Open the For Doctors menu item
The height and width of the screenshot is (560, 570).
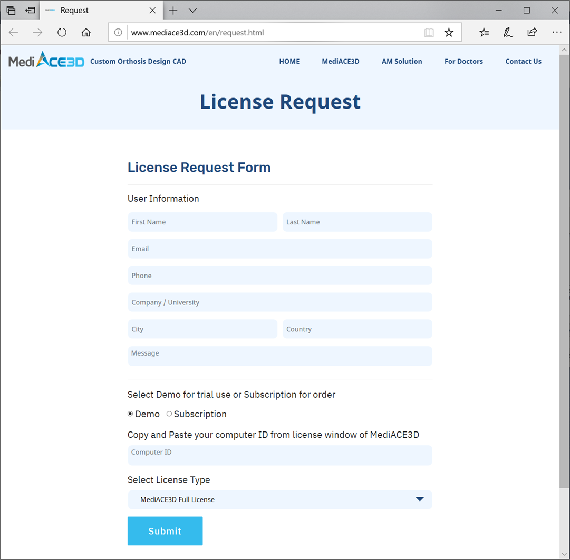463,62
